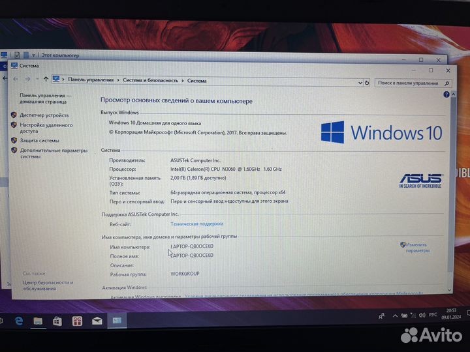This screenshot has width=470, height=352.
Task: Click WORKGROUP workgroup value
Action: [185, 274]
